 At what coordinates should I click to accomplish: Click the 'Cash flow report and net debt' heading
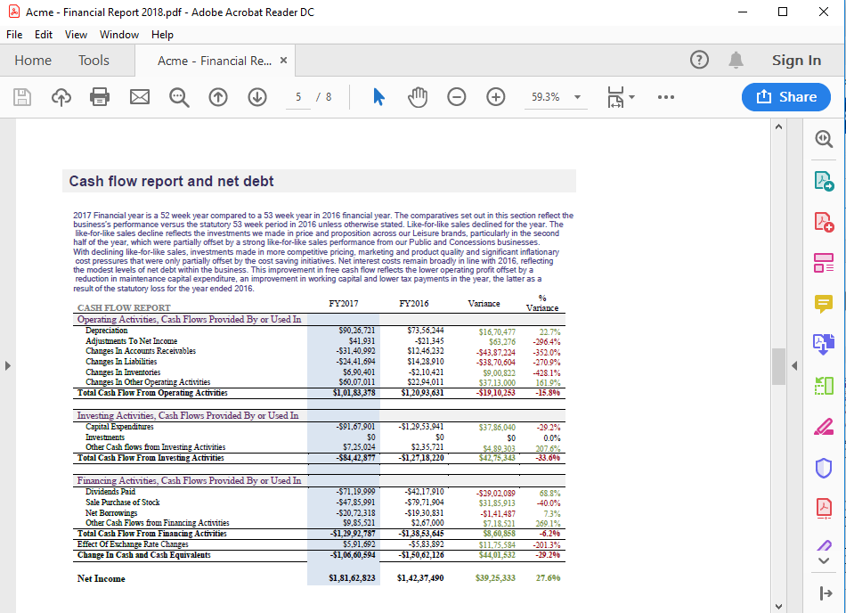tap(171, 181)
